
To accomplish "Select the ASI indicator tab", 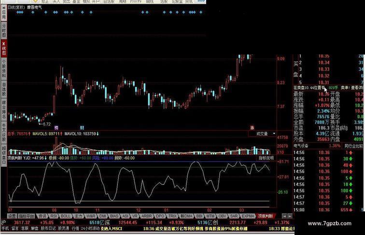I will [125, 216].
